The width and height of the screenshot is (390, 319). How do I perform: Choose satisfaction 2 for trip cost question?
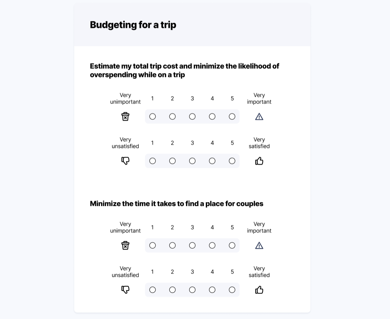[x=172, y=161]
